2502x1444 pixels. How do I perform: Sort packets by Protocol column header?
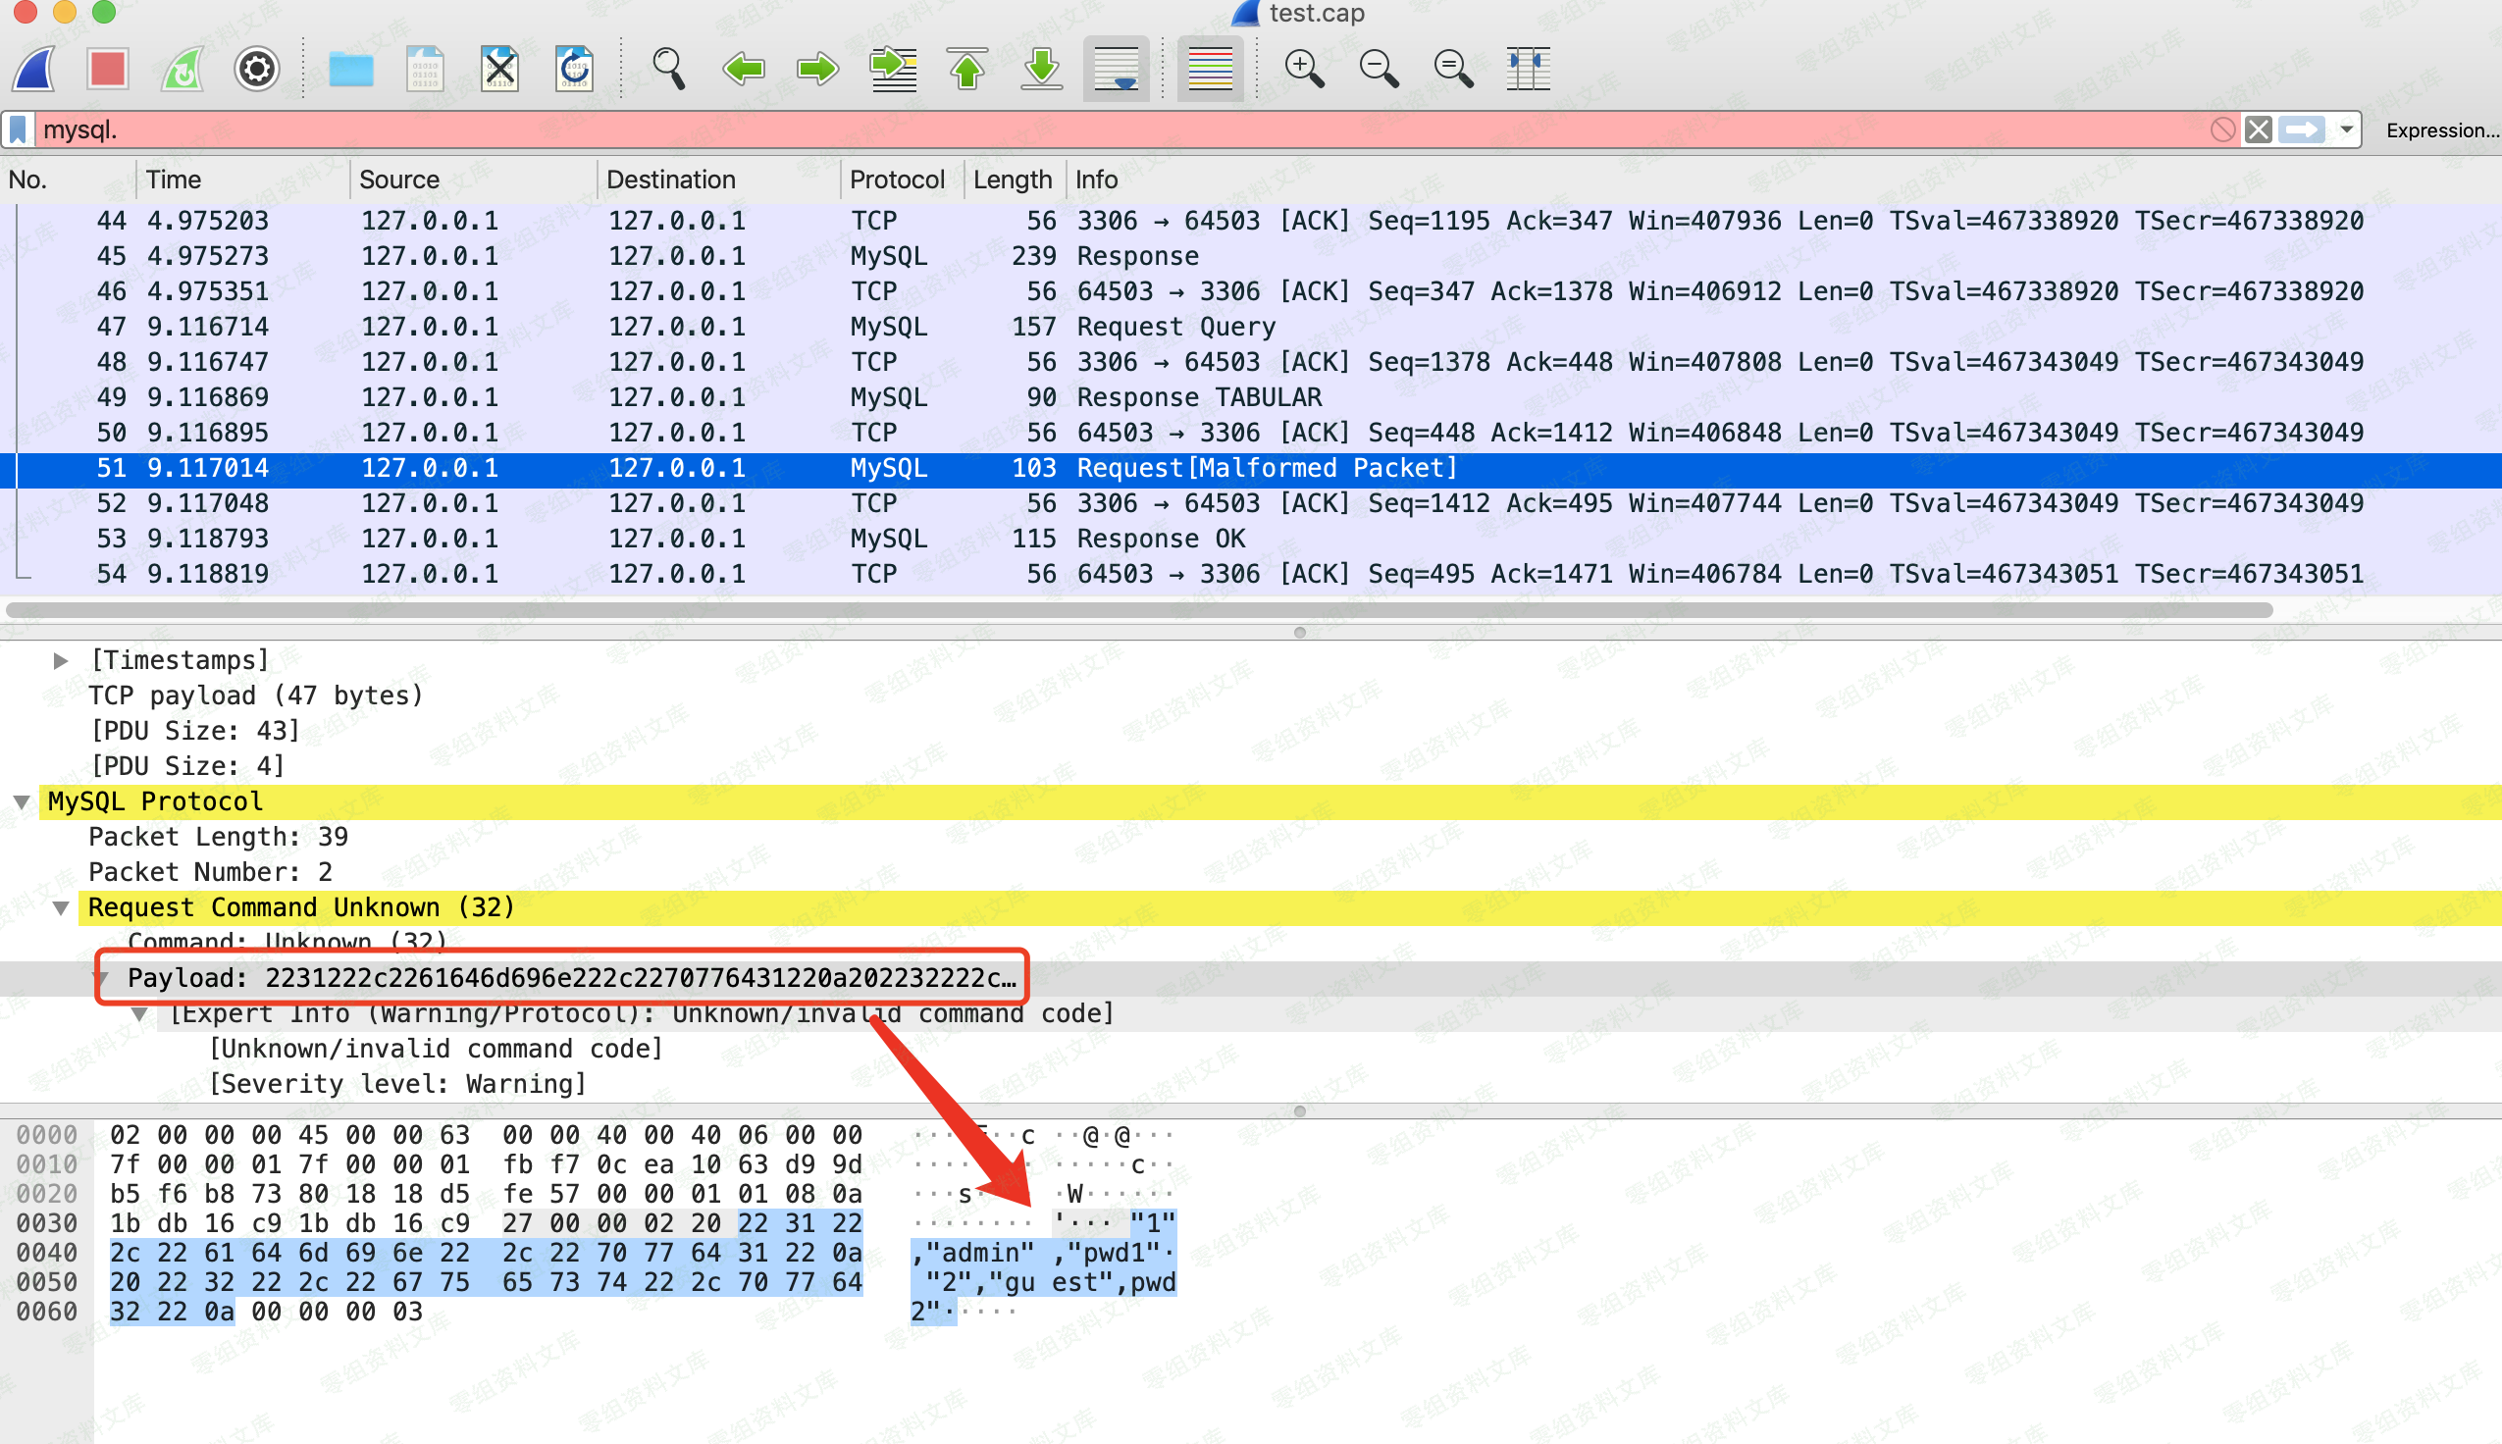(x=897, y=180)
